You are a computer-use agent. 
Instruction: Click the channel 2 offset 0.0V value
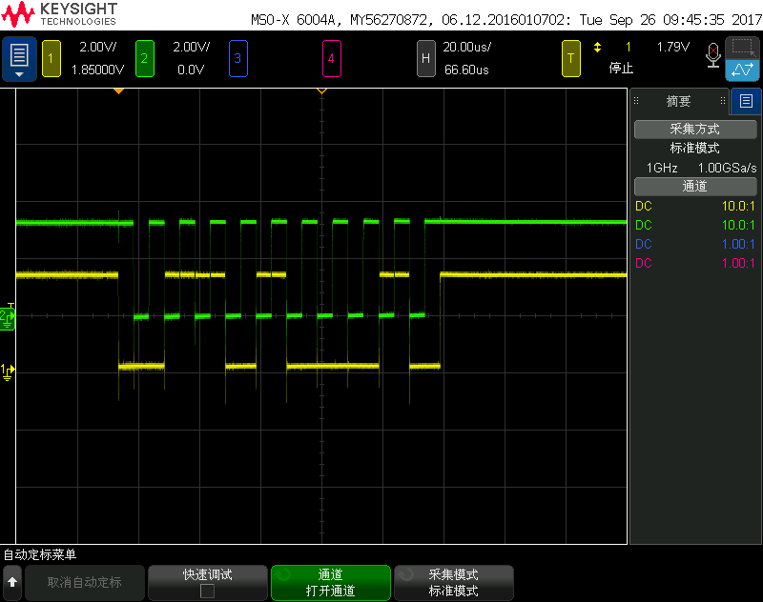tap(191, 70)
